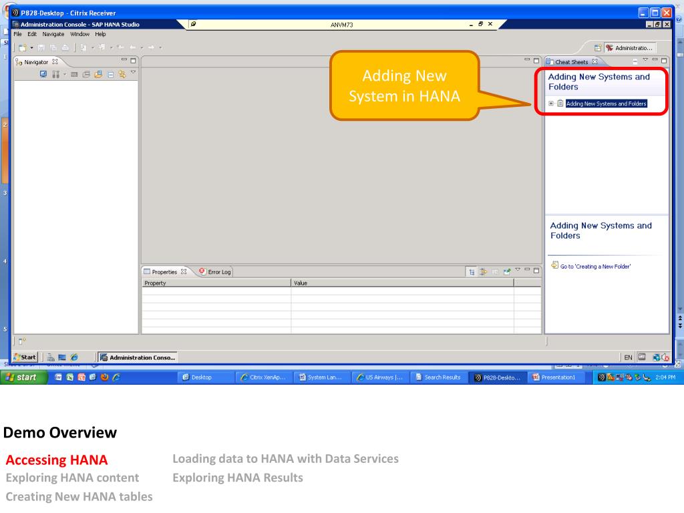This screenshot has width=684, height=513.
Task: Switch to Citrix XenApp taskbar item
Action: [x=263, y=377]
